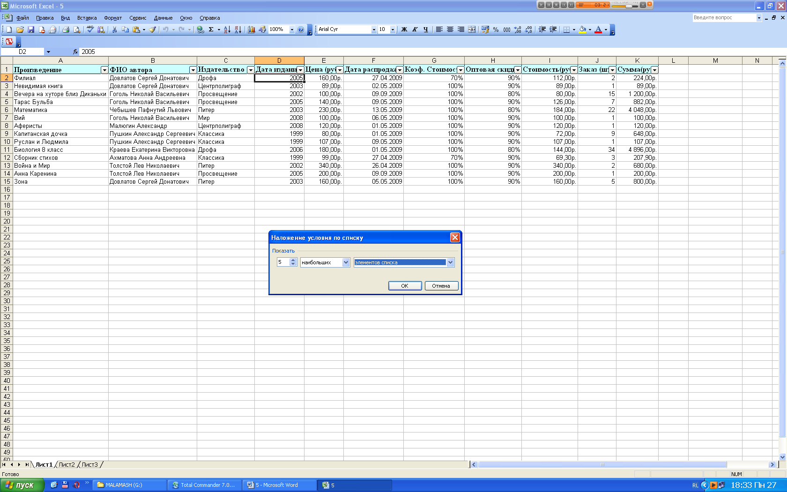Click the item count field showing 5
The height and width of the screenshot is (492, 787).
(x=283, y=262)
